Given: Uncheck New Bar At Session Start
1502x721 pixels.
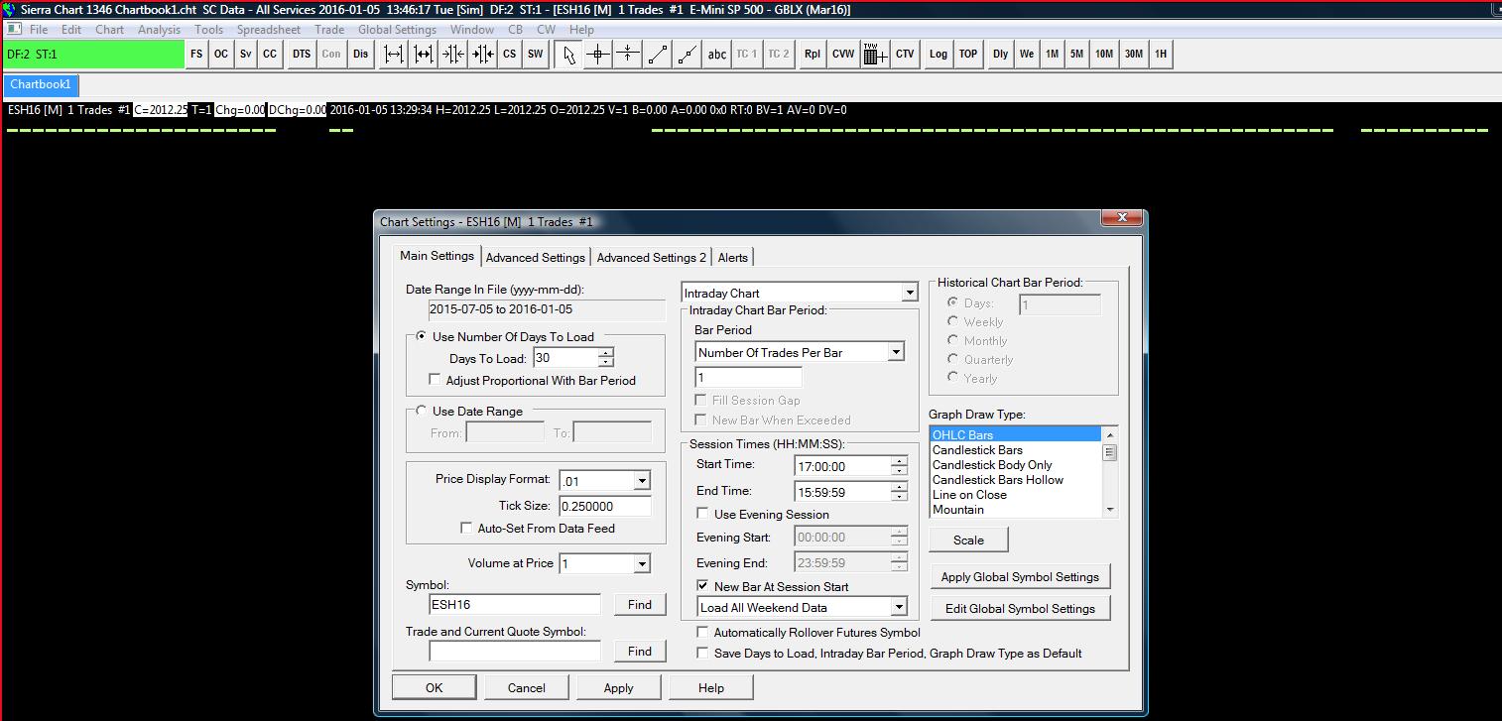Looking at the screenshot, I should coord(703,586).
